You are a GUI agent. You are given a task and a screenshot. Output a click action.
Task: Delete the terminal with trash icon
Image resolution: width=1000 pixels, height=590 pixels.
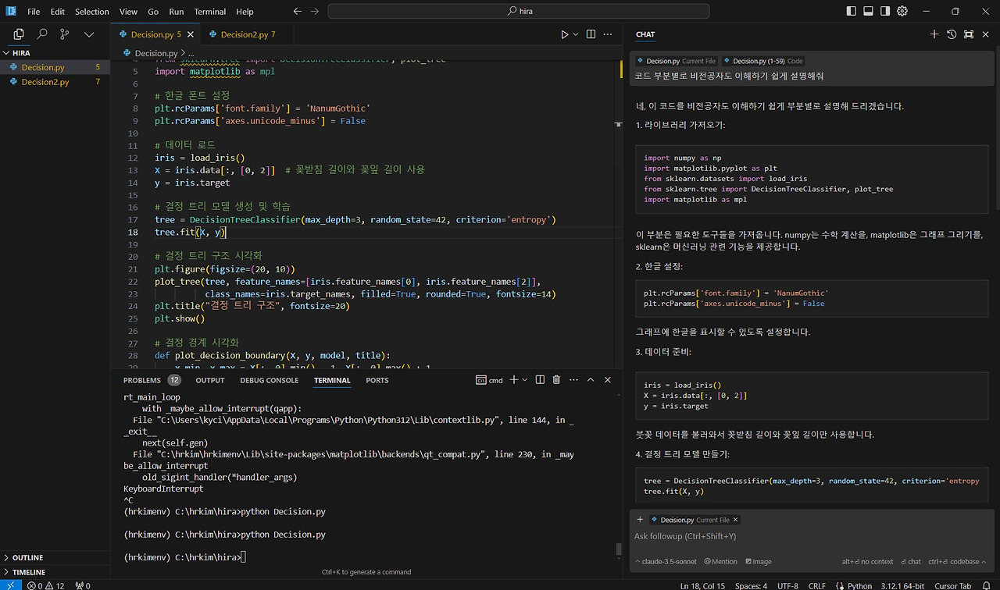pos(556,380)
